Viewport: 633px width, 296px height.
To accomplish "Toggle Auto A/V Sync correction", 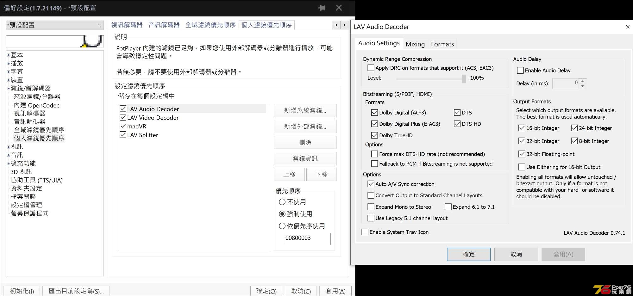I will coord(371,184).
